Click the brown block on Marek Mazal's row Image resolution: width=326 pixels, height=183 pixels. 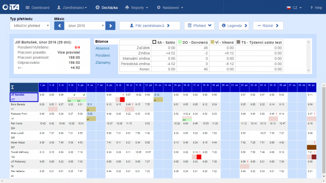coord(311,147)
